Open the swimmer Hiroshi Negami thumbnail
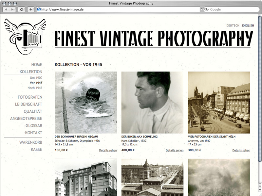The height and width of the screenshot is (196, 262). coord(86,103)
